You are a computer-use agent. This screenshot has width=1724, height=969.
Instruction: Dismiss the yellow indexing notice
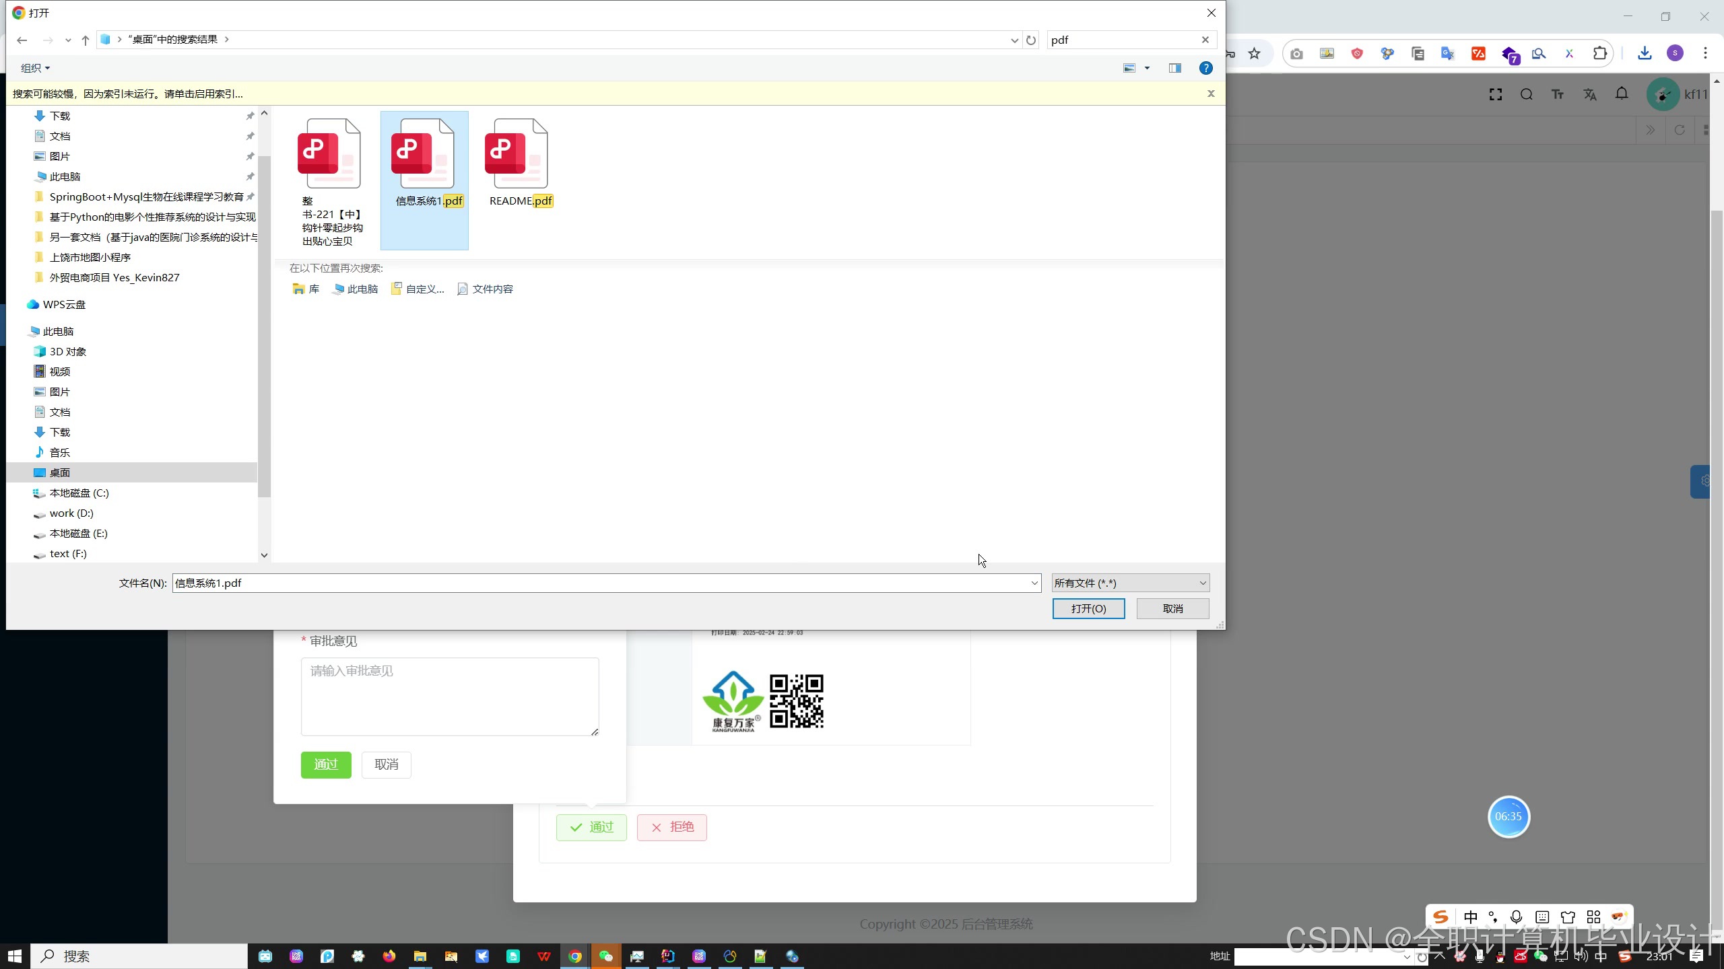pos(1211,94)
